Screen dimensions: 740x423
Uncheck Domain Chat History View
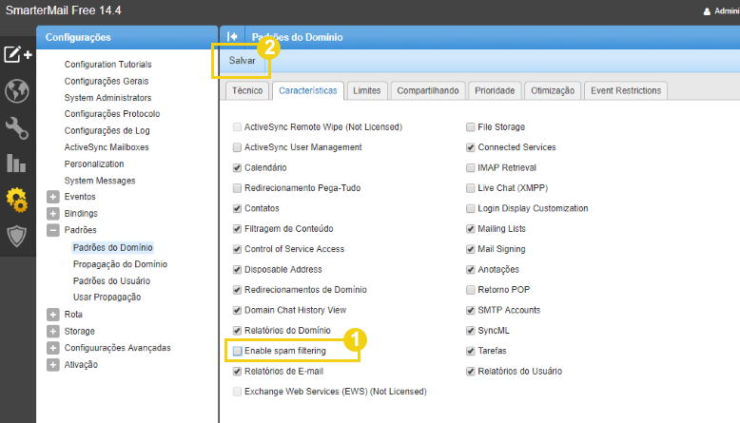[x=238, y=310]
